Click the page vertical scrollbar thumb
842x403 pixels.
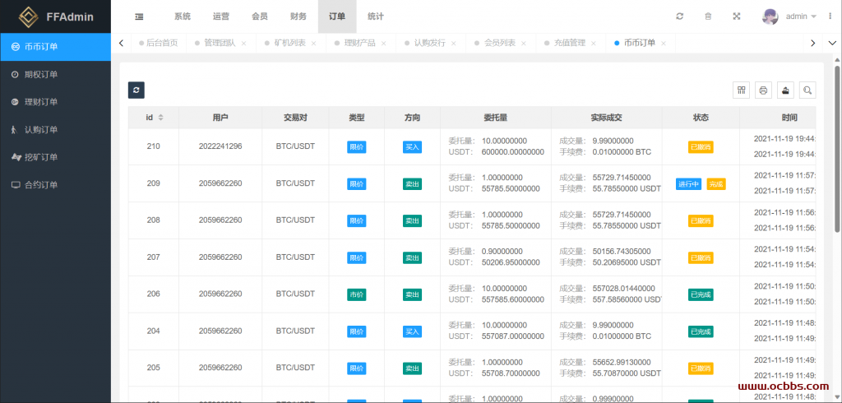click(836, 149)
